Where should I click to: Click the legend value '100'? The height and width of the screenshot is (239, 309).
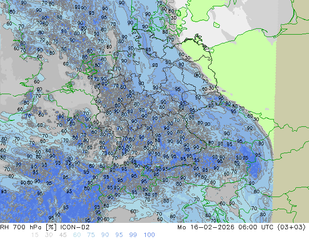(x=149, y=235)
